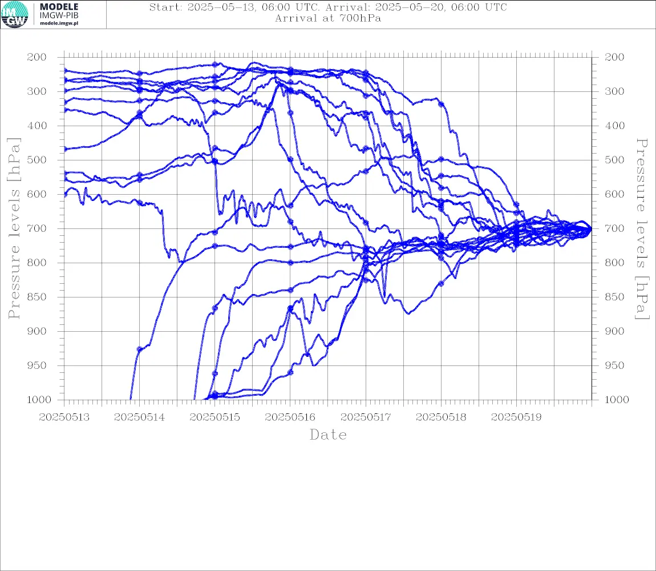Click the left axis 200 label
The height and width of the screenshot is (571, 656).
[x=37, y=57]
